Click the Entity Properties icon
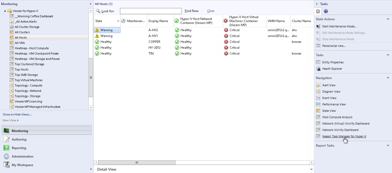392x173 pixels. (x=318, y=62)
